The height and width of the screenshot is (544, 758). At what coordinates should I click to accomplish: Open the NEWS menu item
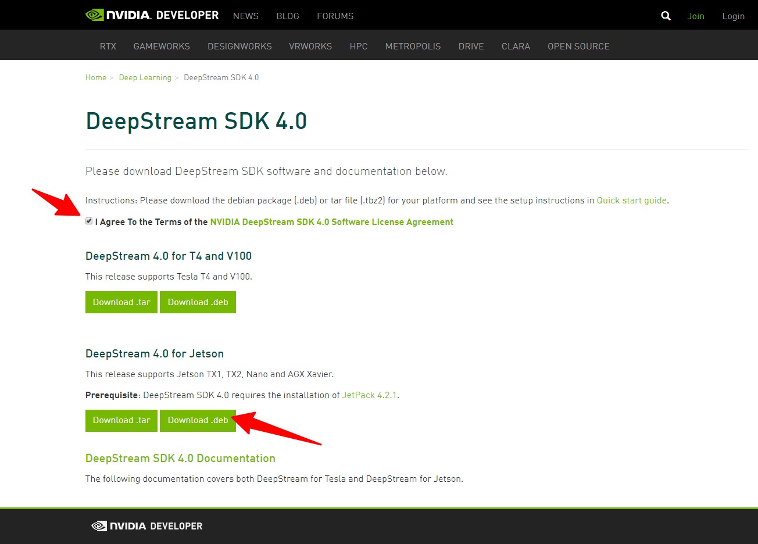click(x=246, y=16)
